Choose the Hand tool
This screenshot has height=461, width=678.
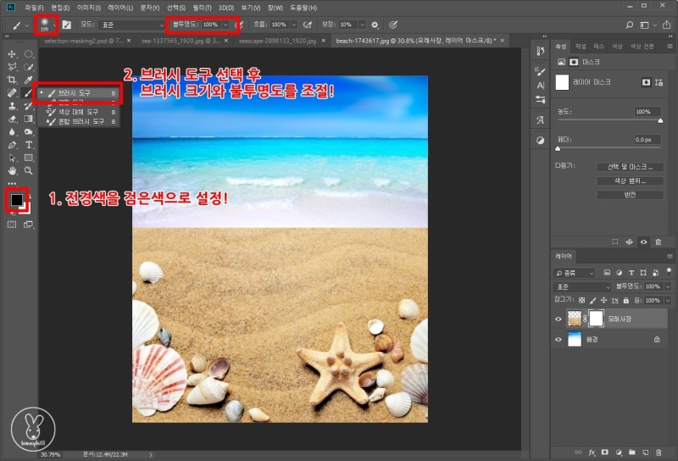point(12,170)
